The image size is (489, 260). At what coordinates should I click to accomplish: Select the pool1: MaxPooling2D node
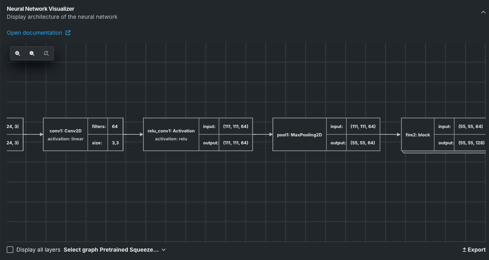299,135
